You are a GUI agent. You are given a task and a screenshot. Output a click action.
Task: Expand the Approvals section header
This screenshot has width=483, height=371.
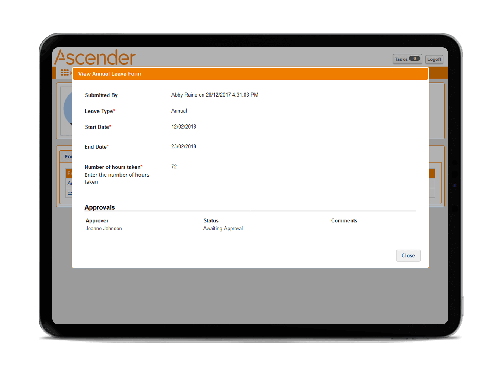[x=100, y=207]
